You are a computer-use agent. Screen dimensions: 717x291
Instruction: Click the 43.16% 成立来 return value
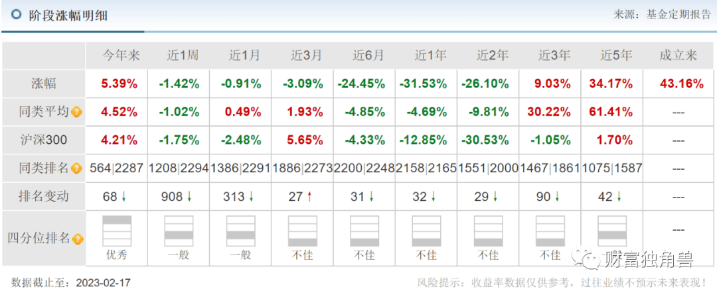pyautogui.click(x=678, y=84)
